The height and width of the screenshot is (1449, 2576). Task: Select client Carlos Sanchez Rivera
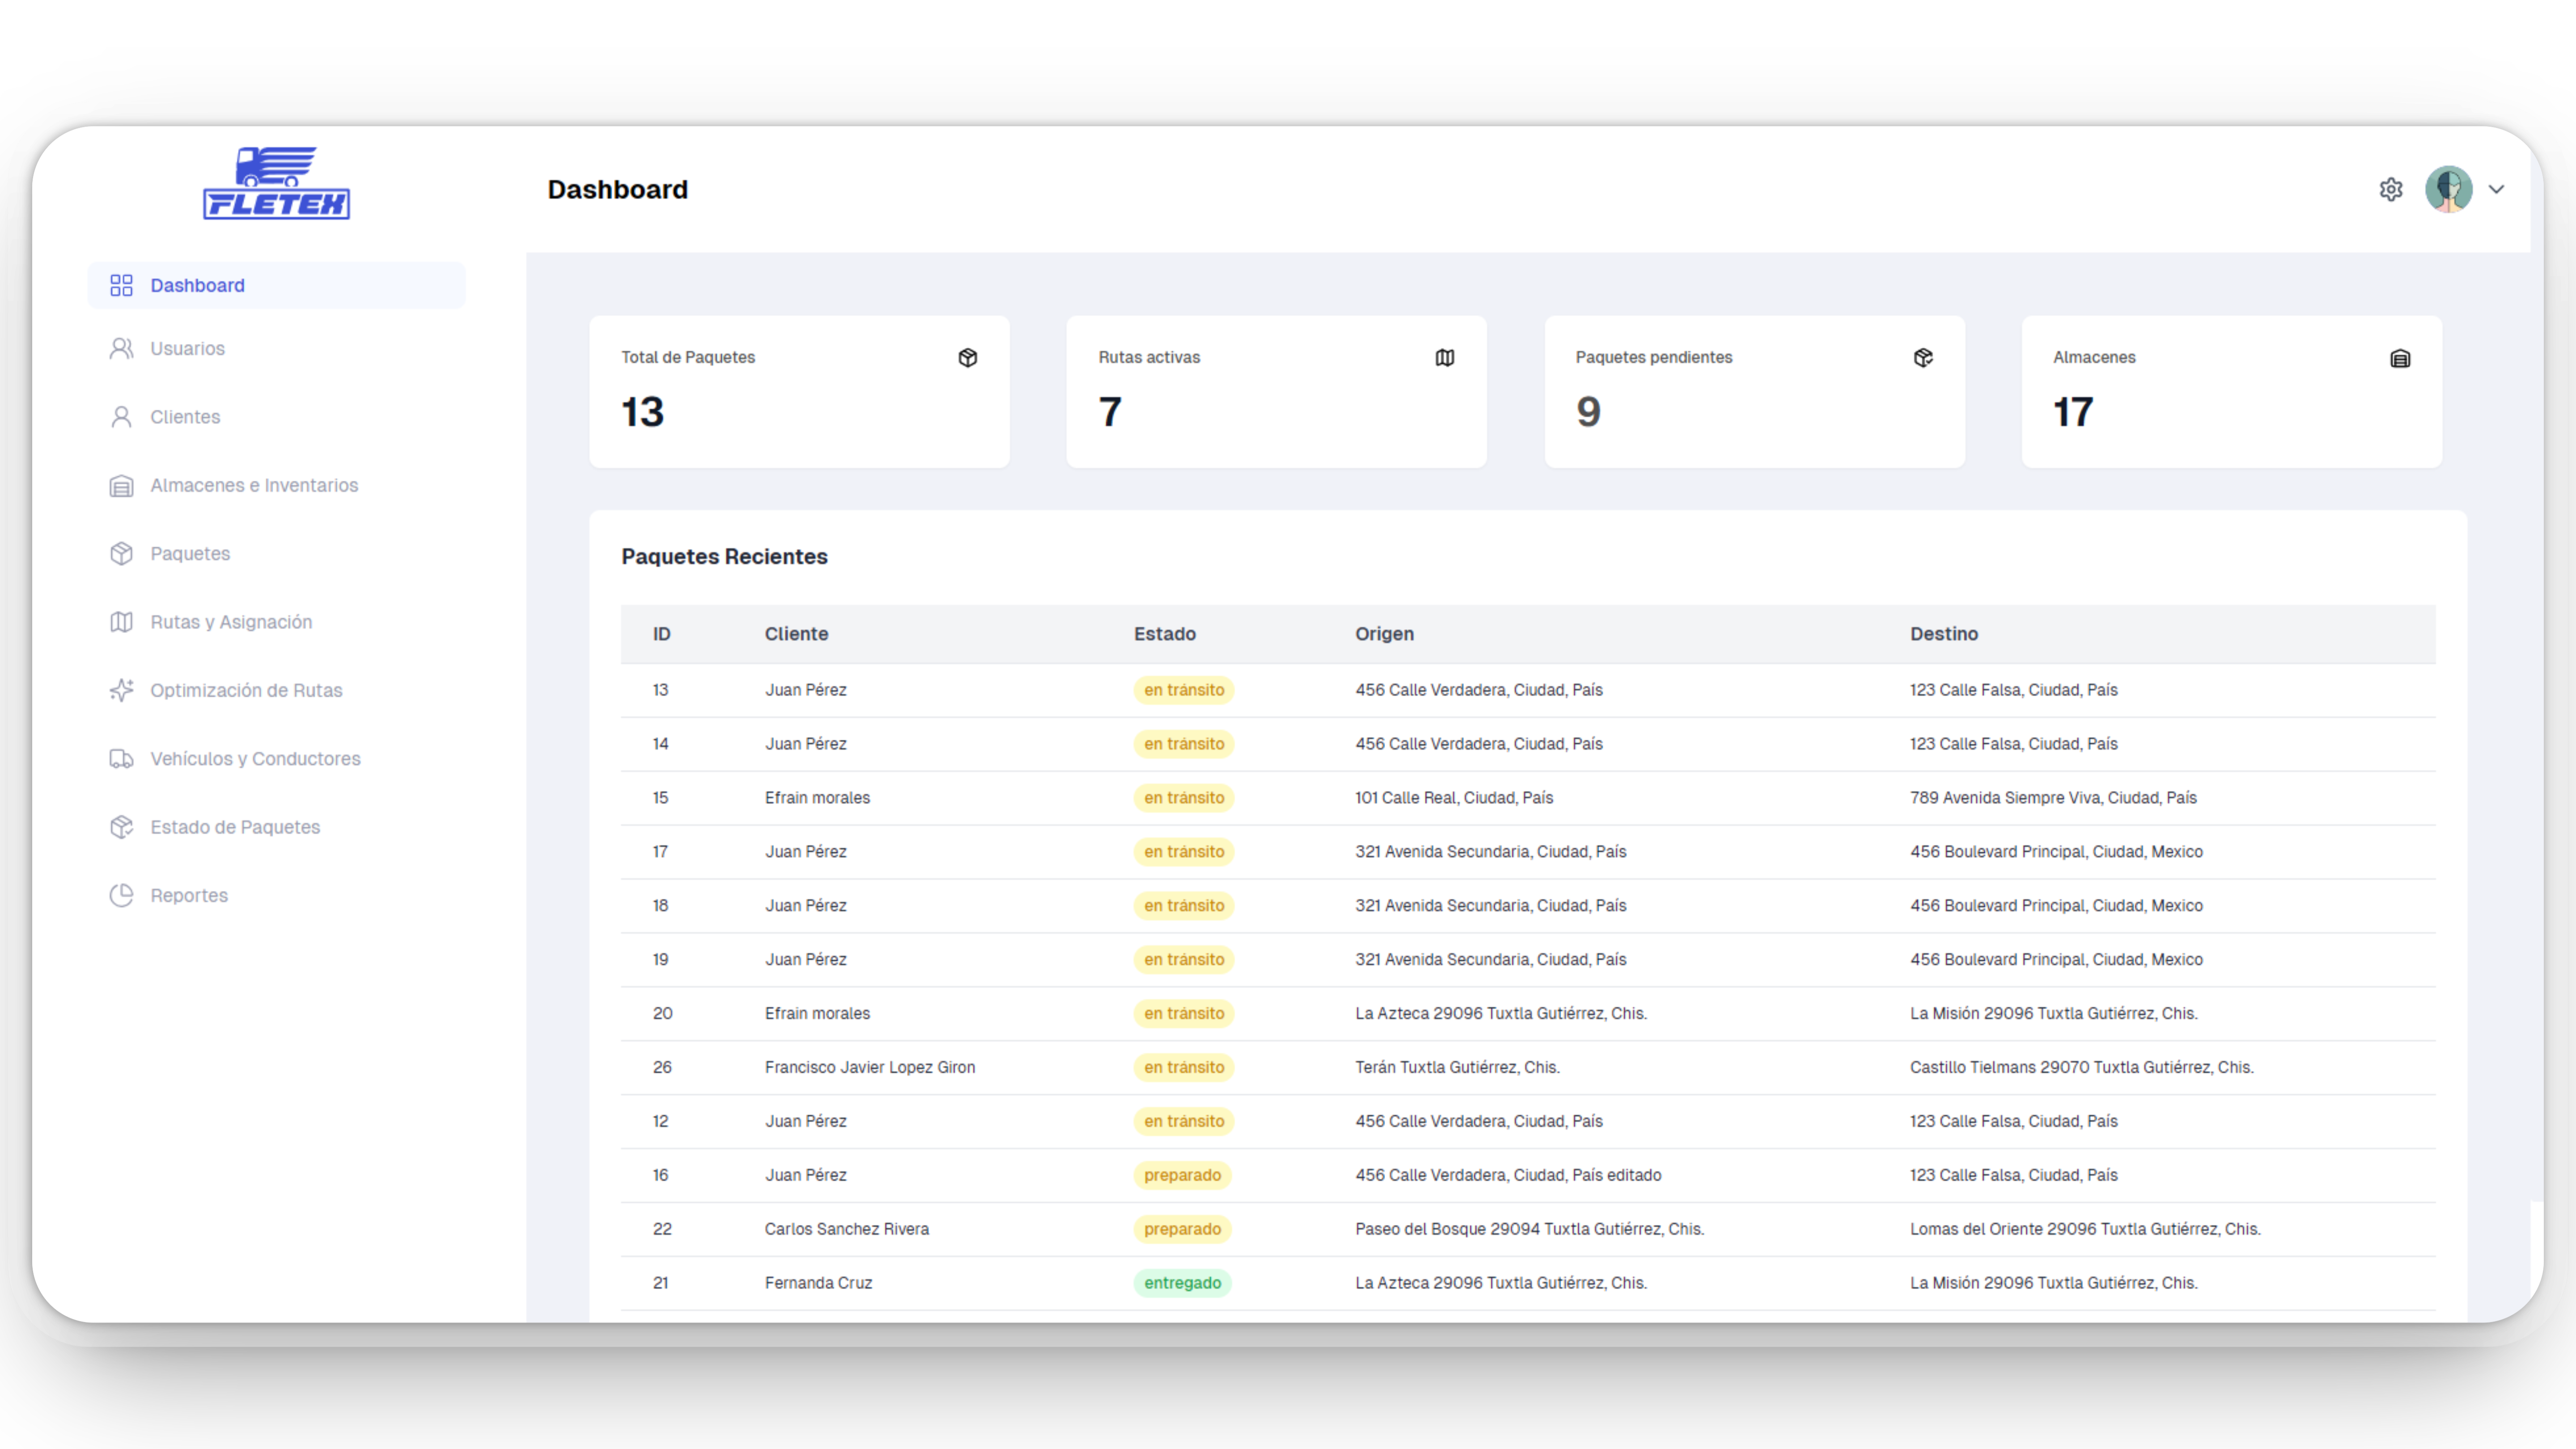pos(847,1230)
